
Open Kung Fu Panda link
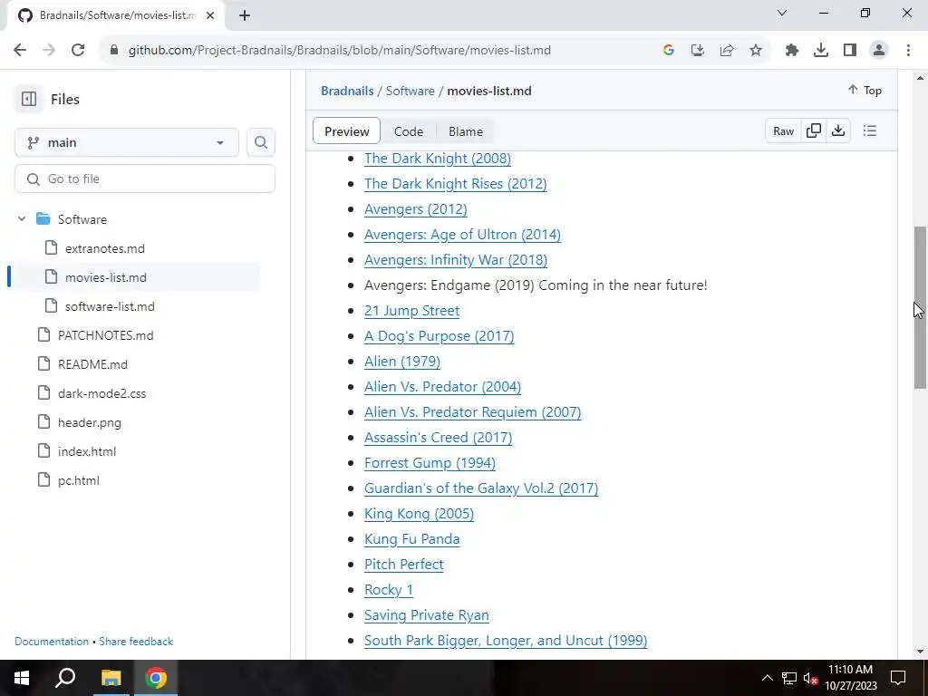click(412, 539)
